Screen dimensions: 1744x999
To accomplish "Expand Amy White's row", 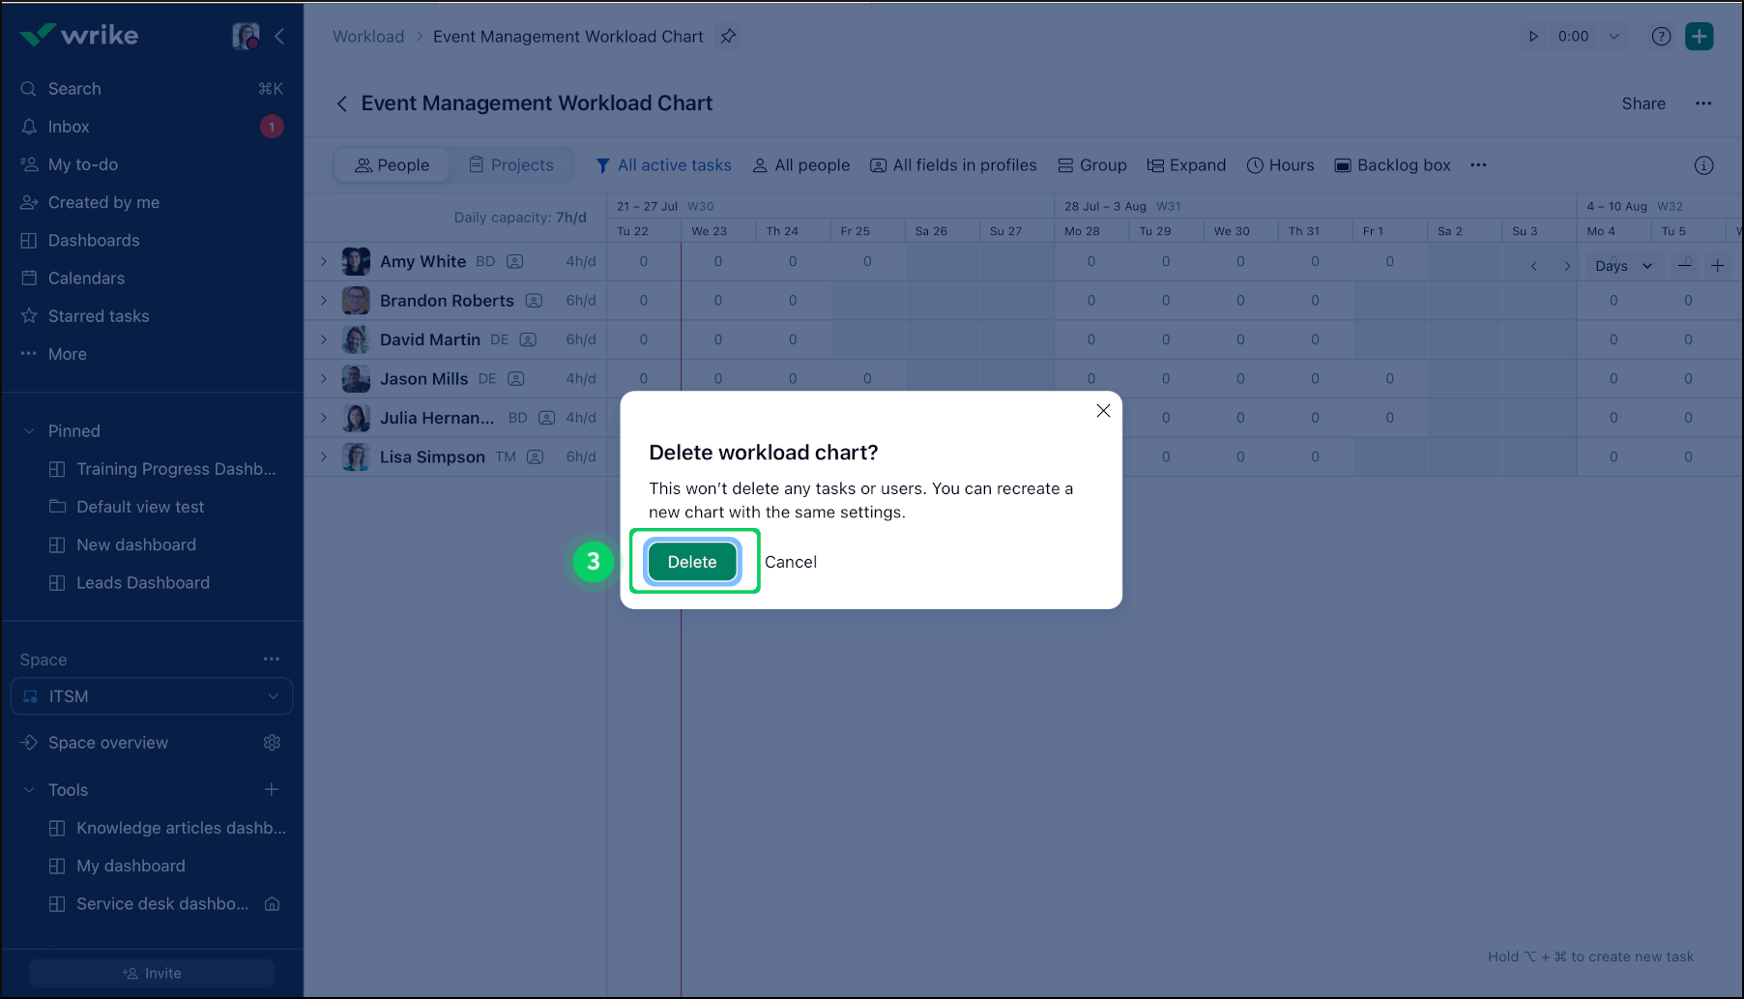I will click(324, 261).
